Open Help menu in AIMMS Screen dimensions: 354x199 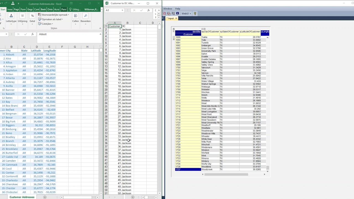coord(178,9)
